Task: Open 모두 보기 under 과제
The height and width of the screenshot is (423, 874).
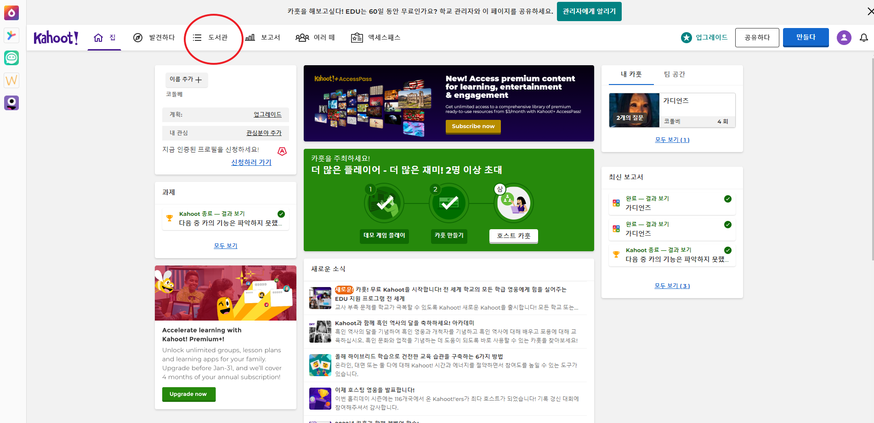Action: 225,245
